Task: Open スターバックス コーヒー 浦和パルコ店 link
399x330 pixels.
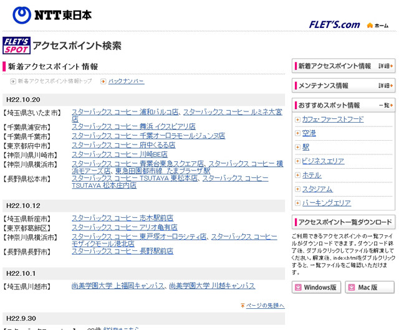Action: tap(125, 112)
